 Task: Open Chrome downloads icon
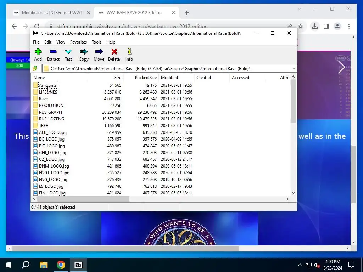coord(315,26)
